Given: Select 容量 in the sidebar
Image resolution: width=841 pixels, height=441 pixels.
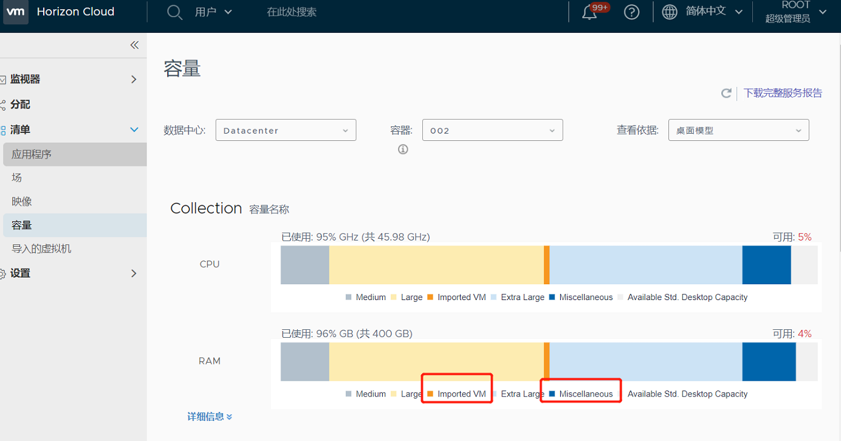Looking at the screenshot, I should 74,225.
